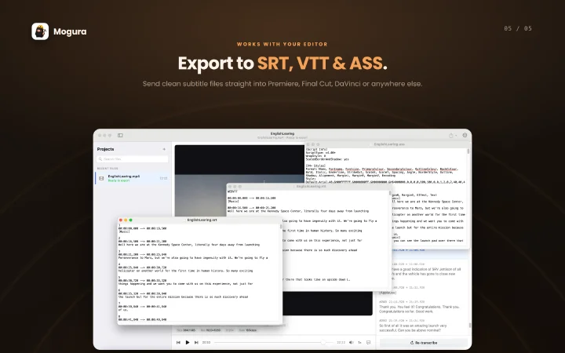
Task: Toggle subtitles caption icon in player
Action: (x=368, y=343)
